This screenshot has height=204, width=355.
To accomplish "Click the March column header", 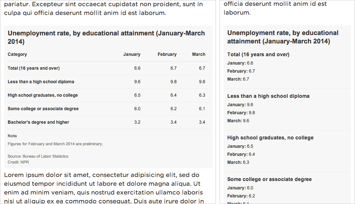I will tap(199, 54).
